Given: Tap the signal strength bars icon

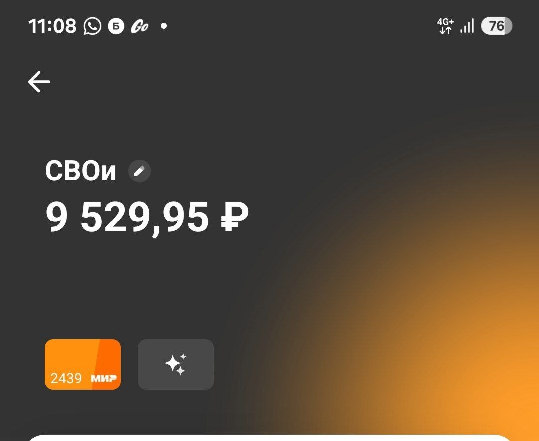Looking at the screenshot, I should pyautogui.click(x=467, y=26).
